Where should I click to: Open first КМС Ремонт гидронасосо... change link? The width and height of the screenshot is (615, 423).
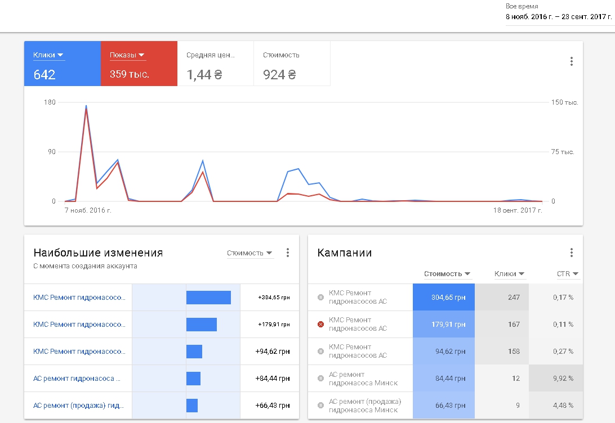tap(79, 297)
